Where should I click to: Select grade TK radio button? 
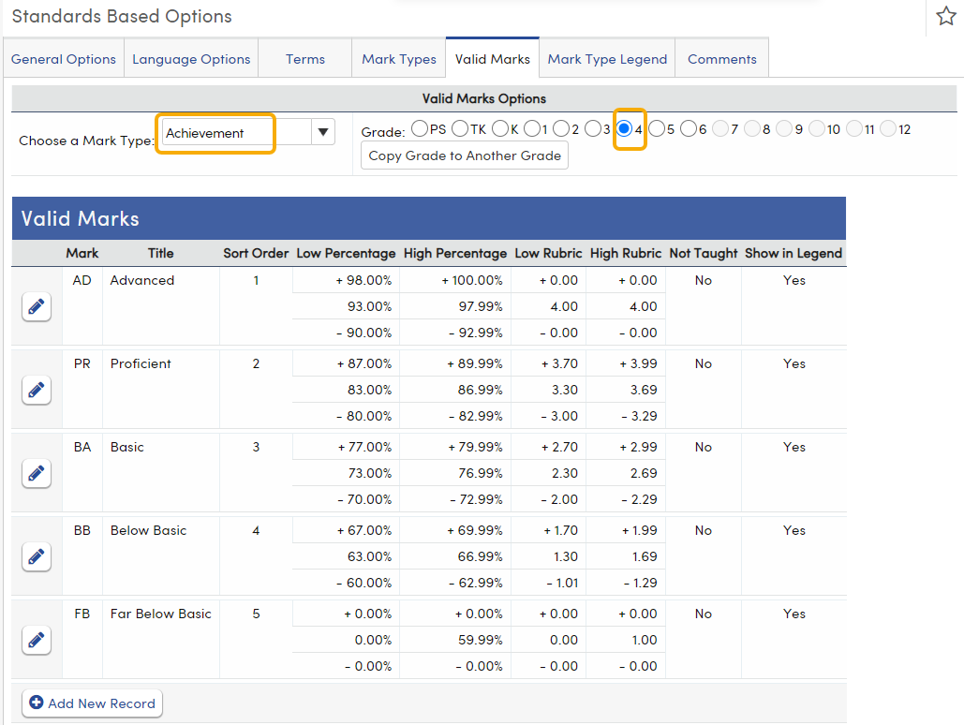pos(460,128)
